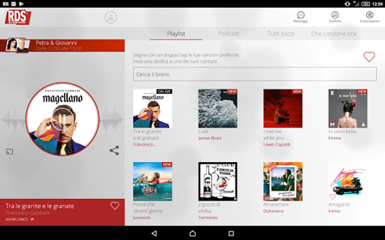Select Cold by James Blunt thumbnail

click(218, 109)
